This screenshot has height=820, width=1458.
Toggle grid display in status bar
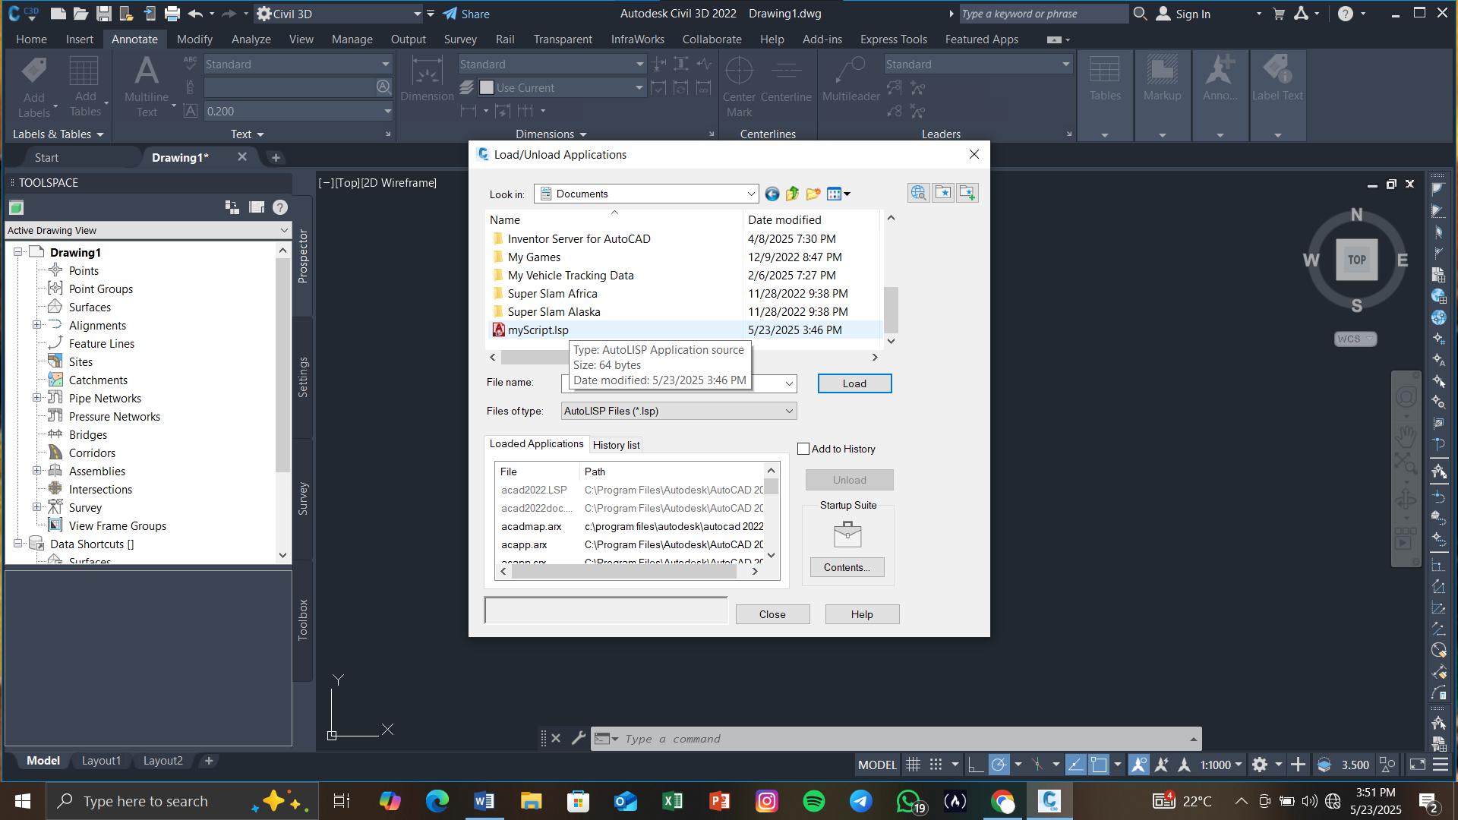913,765
